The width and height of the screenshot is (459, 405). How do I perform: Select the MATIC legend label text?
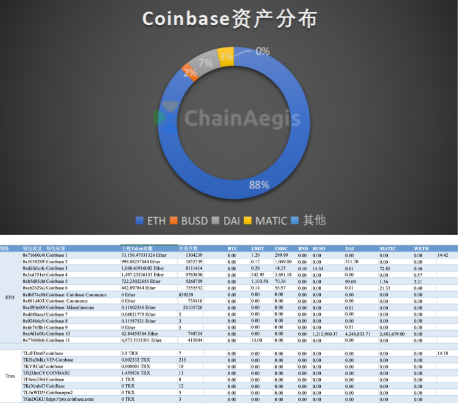tap(271, 221)
